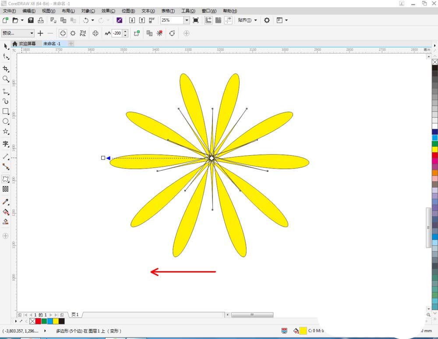Pick the red swatch in the bottom palette
Image resolution: width=438 pixels, height=339 pixels.
click(37, 321)
